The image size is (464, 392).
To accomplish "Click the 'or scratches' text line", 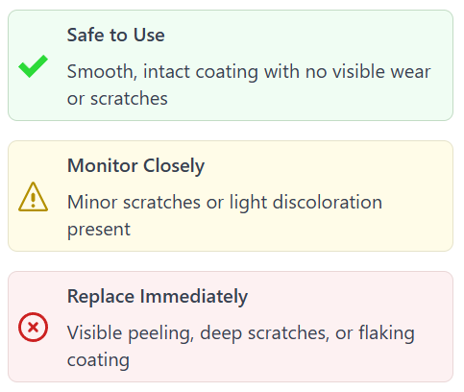I will tap(117, 99).
